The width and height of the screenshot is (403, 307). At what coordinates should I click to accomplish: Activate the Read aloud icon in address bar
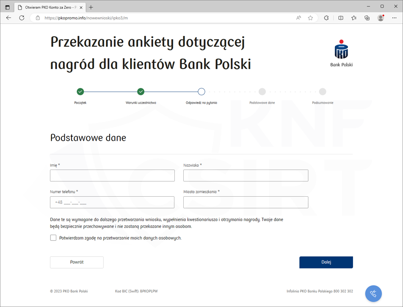point(298,18)
